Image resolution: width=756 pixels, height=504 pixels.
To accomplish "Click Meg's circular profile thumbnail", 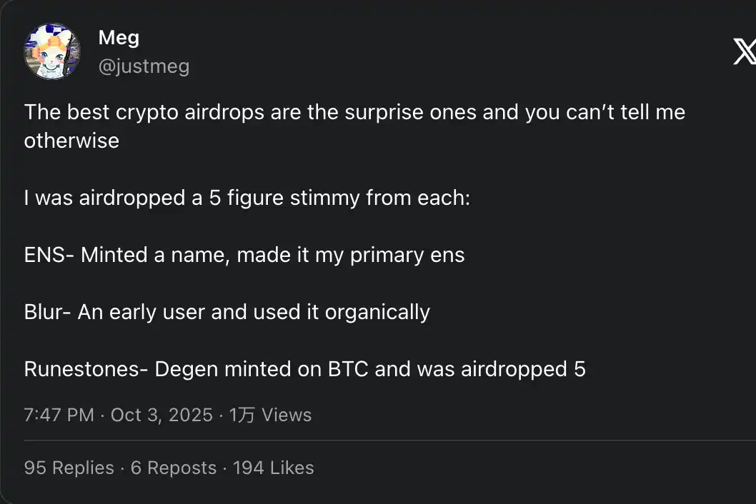I will 52,51.
